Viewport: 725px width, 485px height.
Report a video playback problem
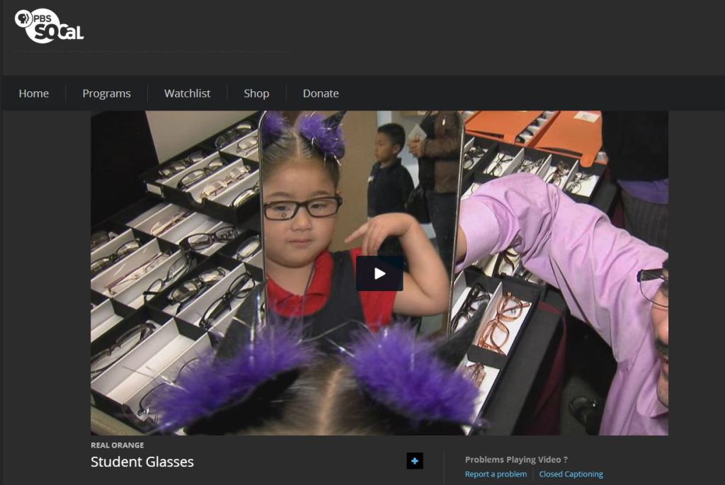coord(496,474)
